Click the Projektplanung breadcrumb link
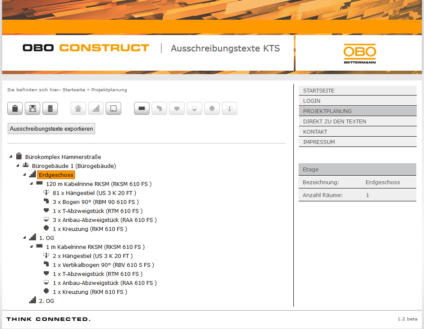The width and height of the screenshot is (424, 329). point(109,90)
